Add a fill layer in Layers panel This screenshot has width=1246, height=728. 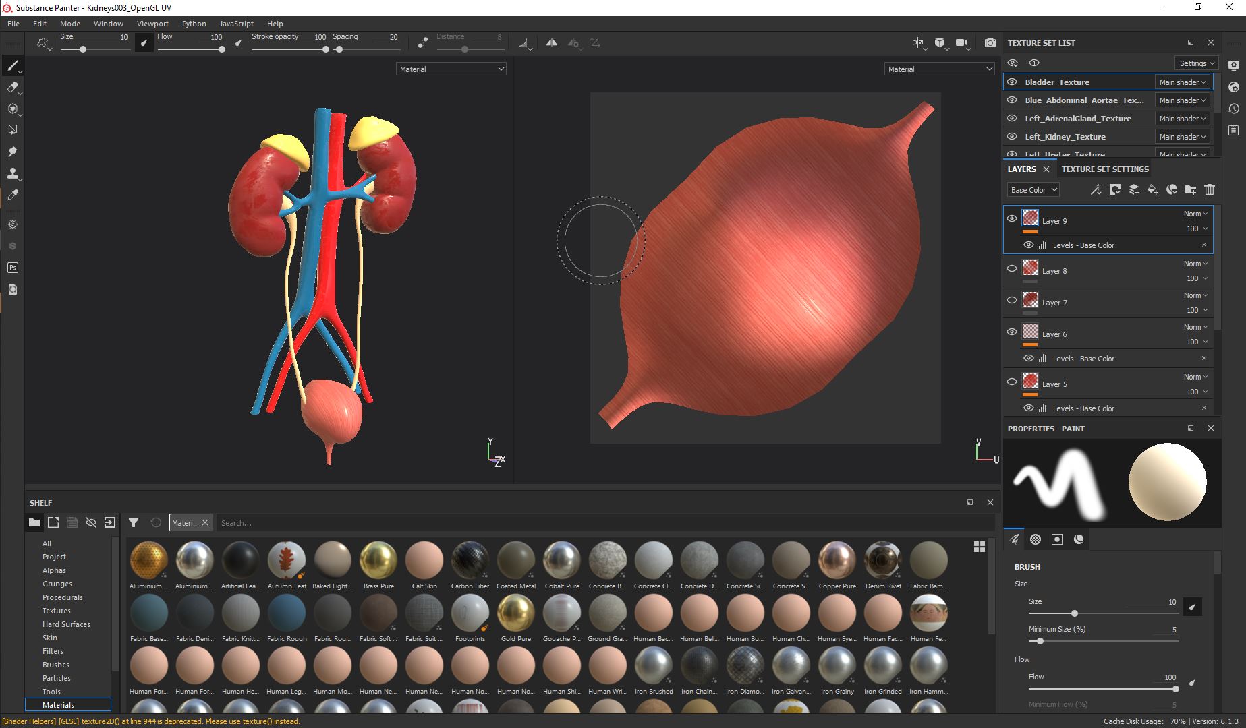point(1153,190)
